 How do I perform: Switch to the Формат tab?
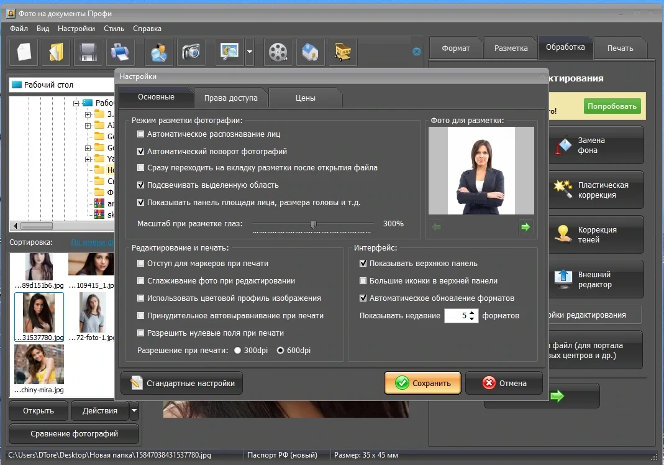click(x=456, y=48)
